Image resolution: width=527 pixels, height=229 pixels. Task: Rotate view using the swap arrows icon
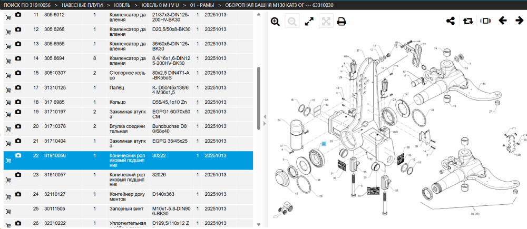(468, 21)
